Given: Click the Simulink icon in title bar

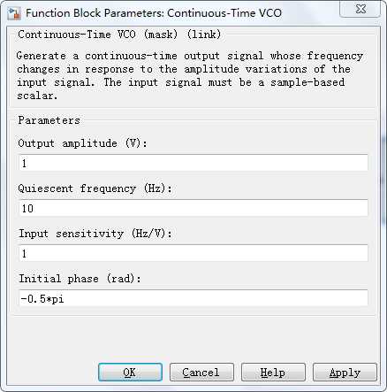Looking at the screenshot, I should pos(14,13).
